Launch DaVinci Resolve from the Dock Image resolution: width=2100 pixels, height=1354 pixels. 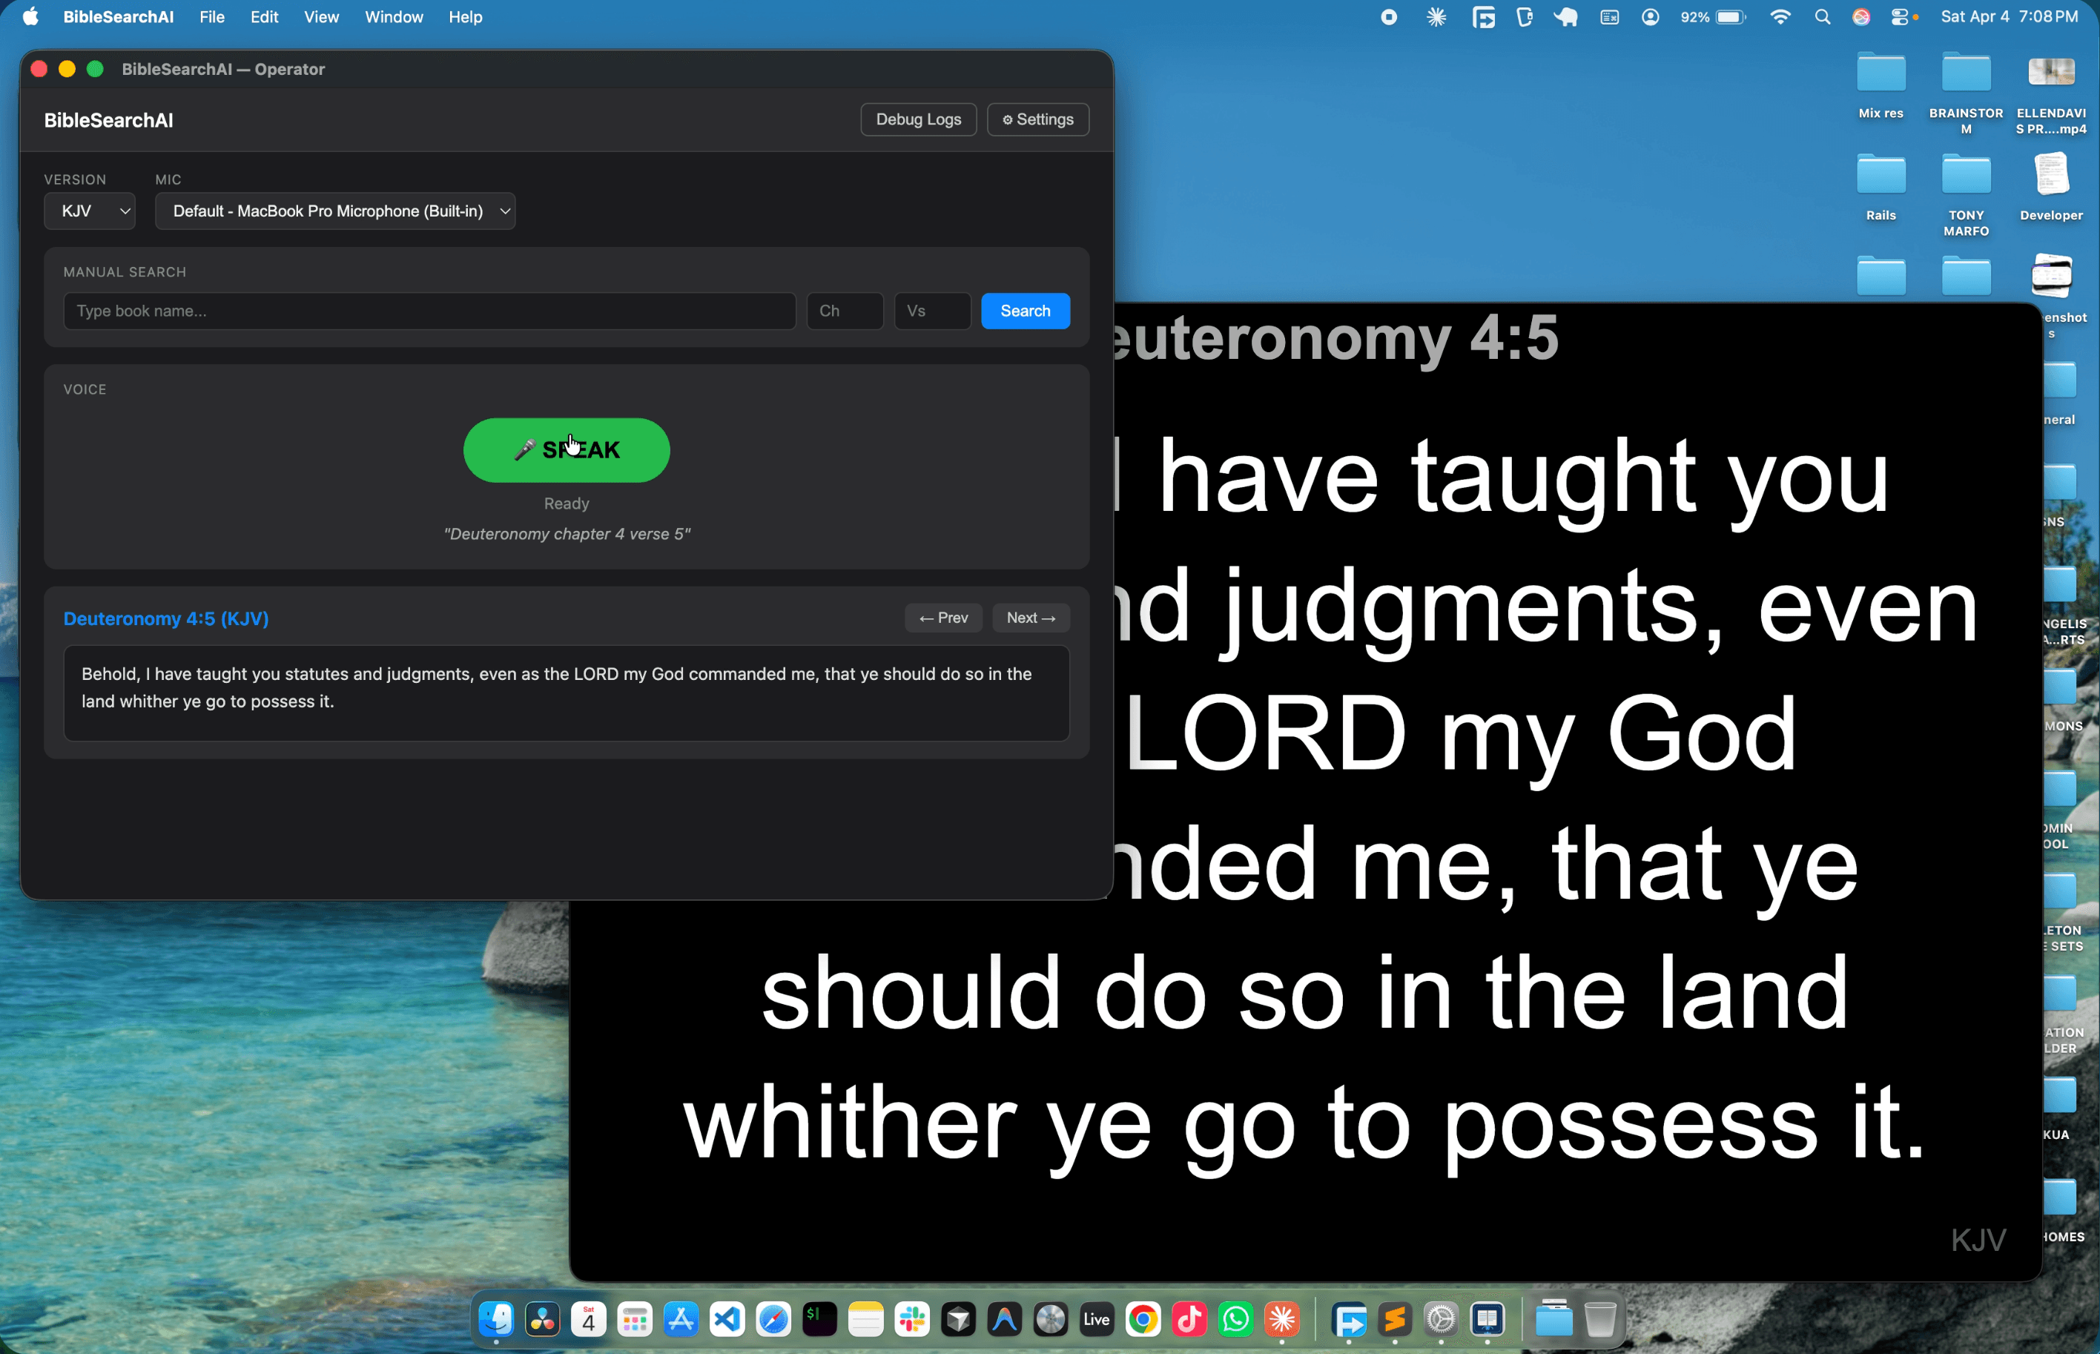point(541,1320)
